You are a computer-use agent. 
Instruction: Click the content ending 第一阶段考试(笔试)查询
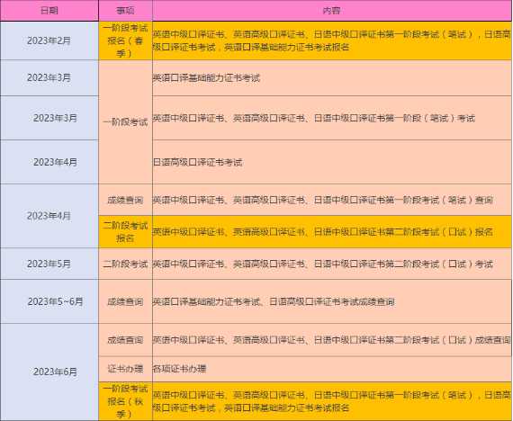coord(332,200)
